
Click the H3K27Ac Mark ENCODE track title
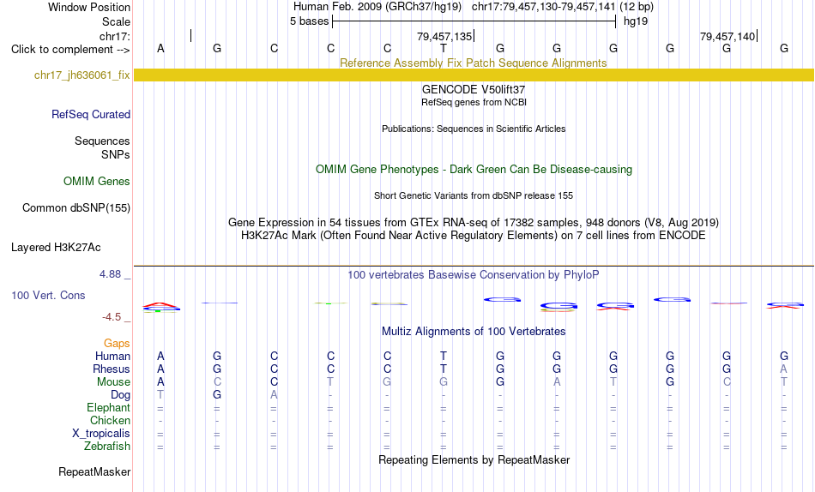tap(474, 236)
